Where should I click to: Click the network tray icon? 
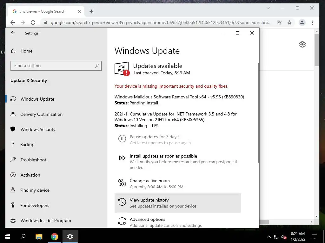(x=276, y=237)
